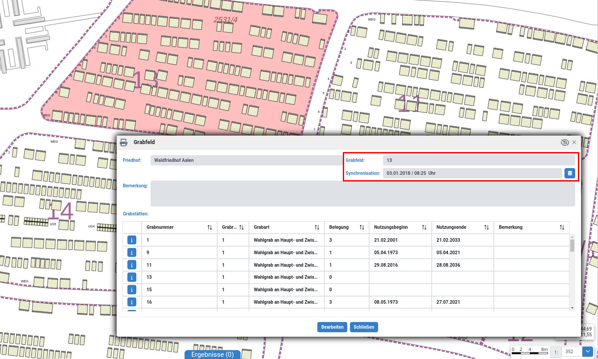This screenshot has width=598, height=359.
Task: Open info for grave number 9
Action: coord(132,252)
